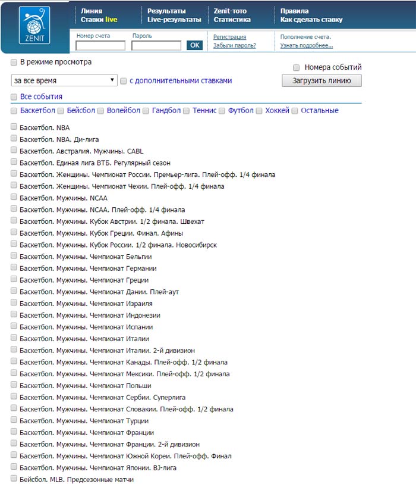Tick the Футбол sport filter checkbox
This screenshot has height=484, width=416.
click(x=222, y=111)
